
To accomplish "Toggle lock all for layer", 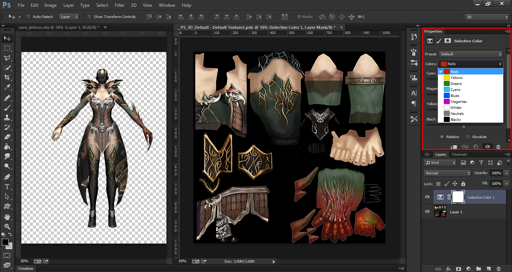I will 463,184.
